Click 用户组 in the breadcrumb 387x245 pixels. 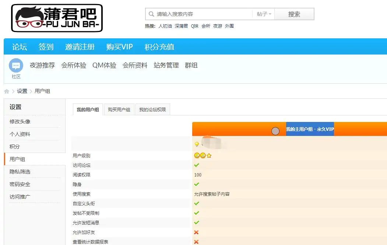(42, 91)
